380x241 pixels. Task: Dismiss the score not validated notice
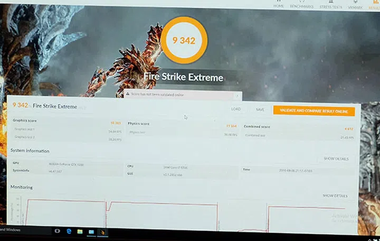[x=237, y=96]
